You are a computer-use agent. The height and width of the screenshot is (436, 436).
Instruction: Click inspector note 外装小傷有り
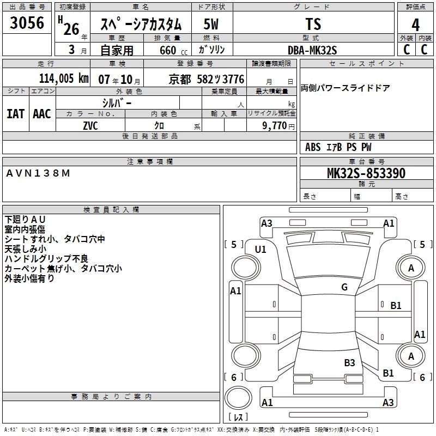pos(29,278)
